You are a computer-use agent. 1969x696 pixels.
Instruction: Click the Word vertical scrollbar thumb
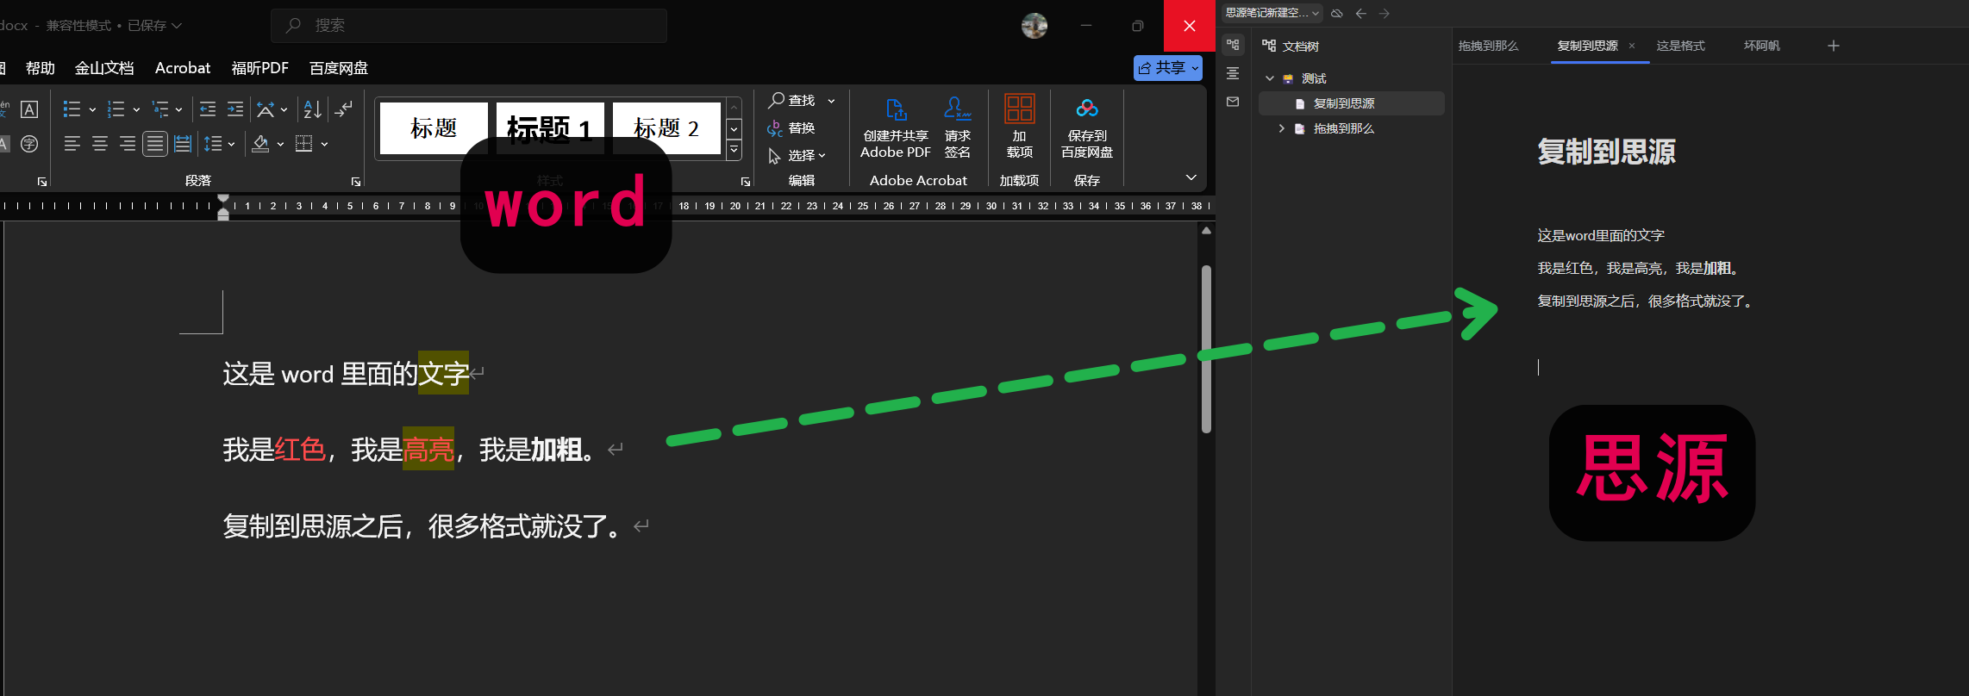tap(1206, 349)
